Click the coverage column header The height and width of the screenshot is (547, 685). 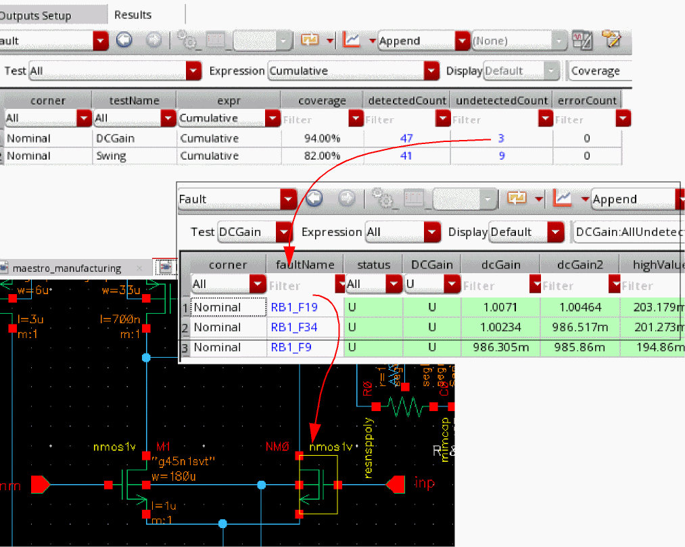coord(322,101)
